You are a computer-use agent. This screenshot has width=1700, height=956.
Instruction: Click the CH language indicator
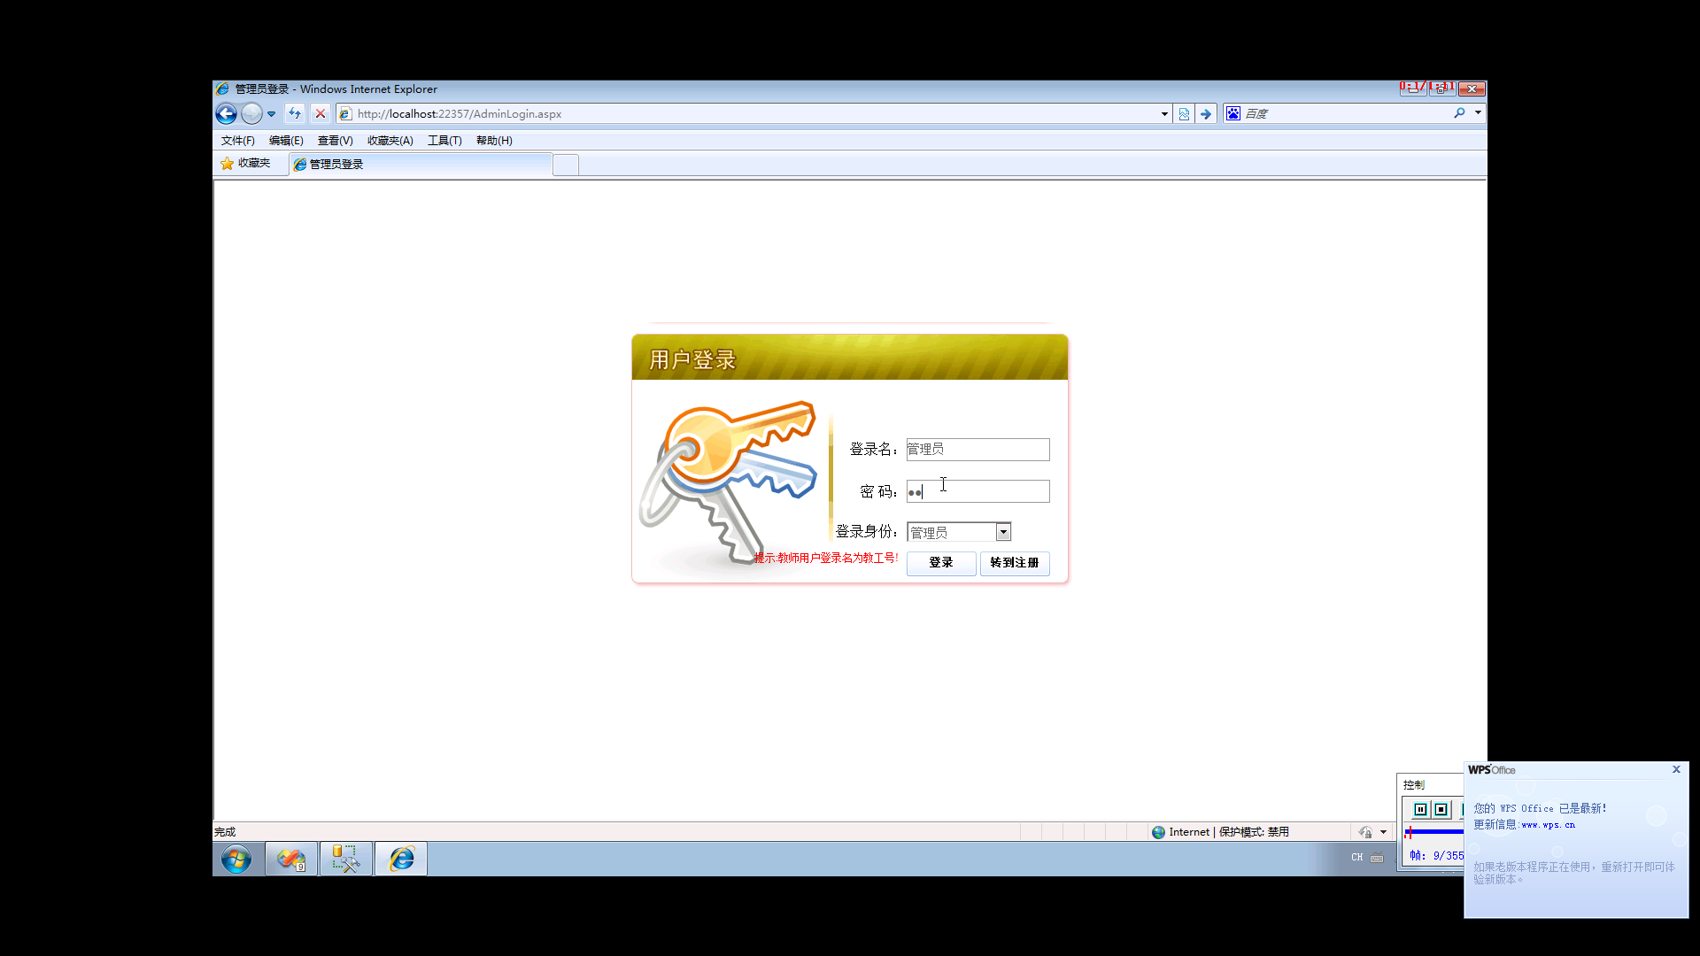click(x=1356, y=857)
